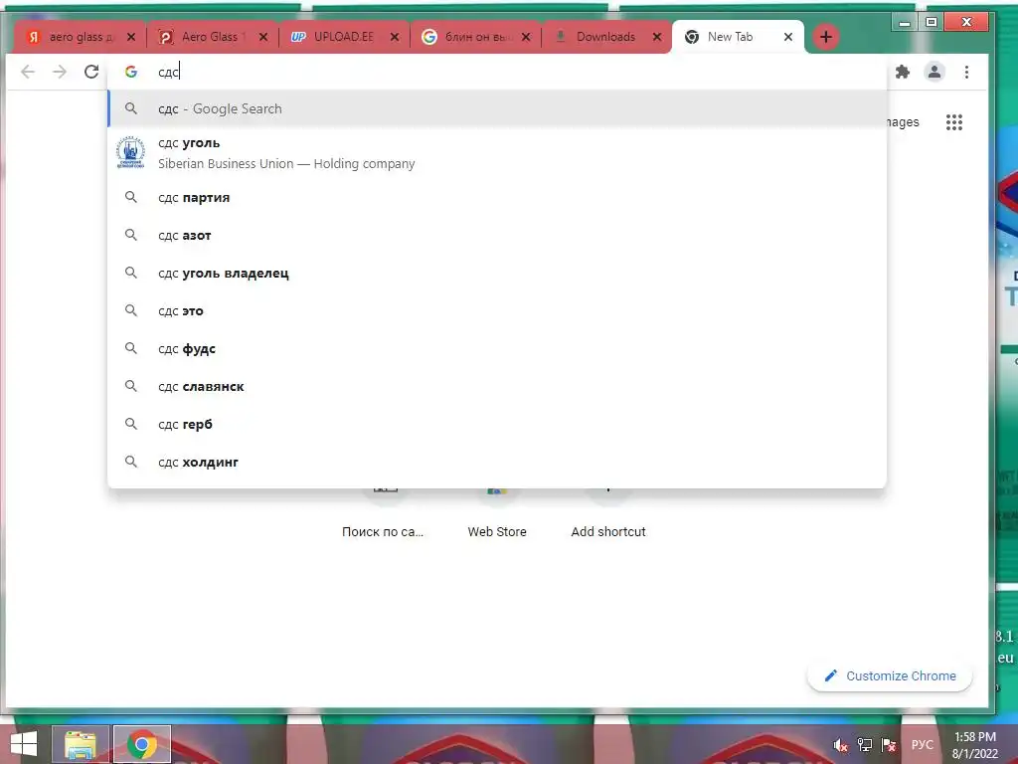The height and width of the screenshot is (764, 1018).
Task: Reload the page with the refresh icon
Action: [x=91, y=72]
